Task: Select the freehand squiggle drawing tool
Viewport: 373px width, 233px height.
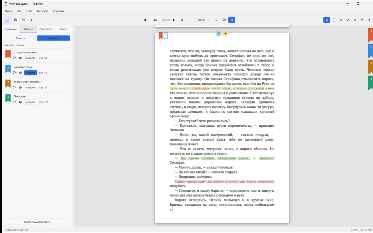Action: click(341, 20)
